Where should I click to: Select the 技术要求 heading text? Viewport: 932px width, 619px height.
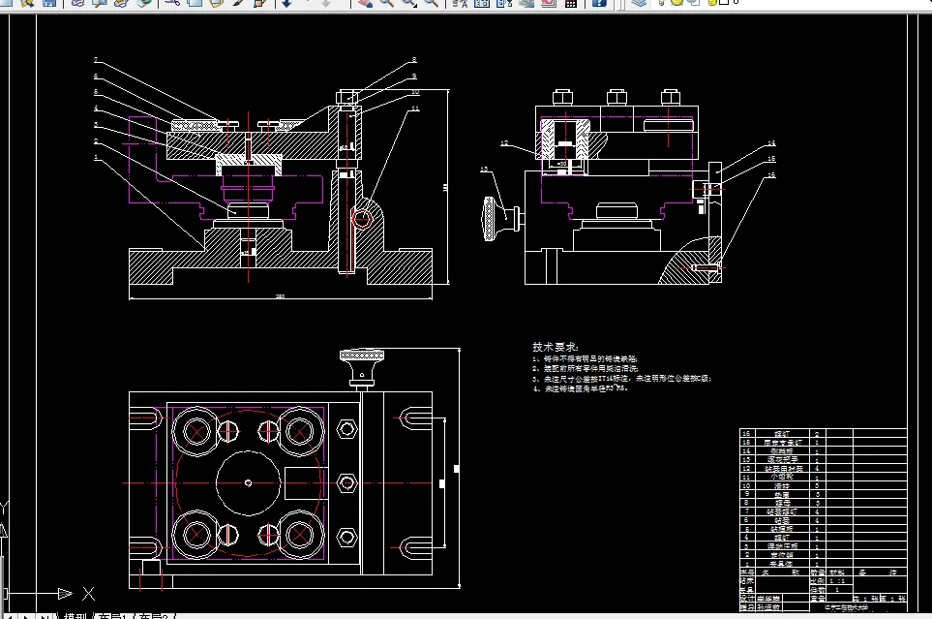click(x=556, y=347)
